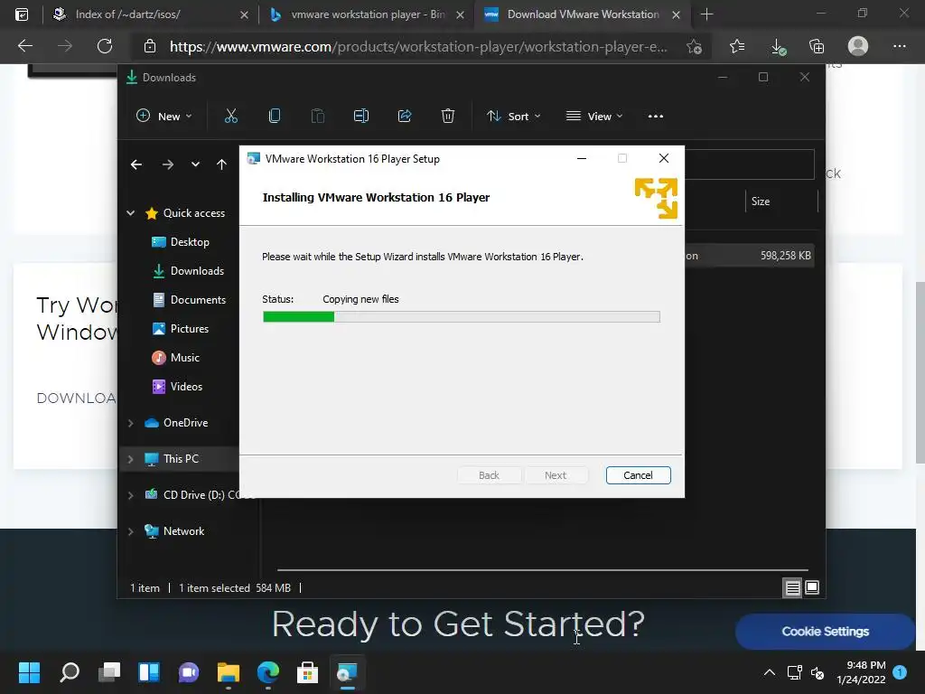
Task: Click Size column header in Explorer
Action: pos(780,202)
